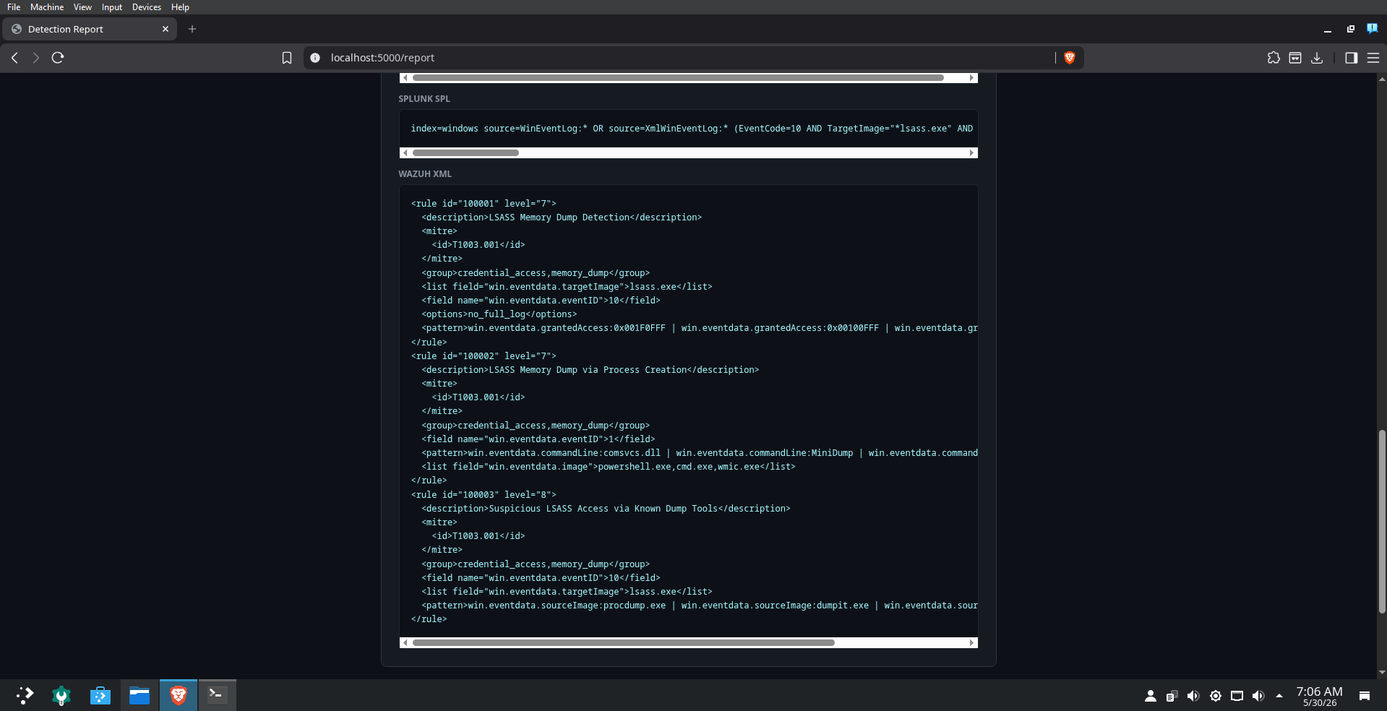The height and width of the screenshot is (711, 1387).
Task: Show desktop using the far-right taskbar icon
Action: click(x=1365, y=696)
